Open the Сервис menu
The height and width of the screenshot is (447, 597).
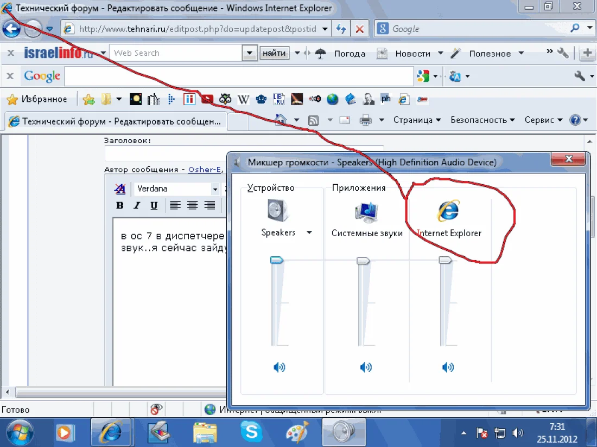543,120
